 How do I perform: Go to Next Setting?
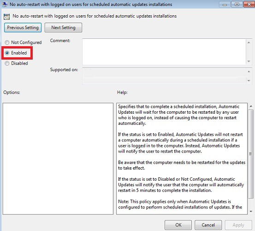(x=63, y=28)
